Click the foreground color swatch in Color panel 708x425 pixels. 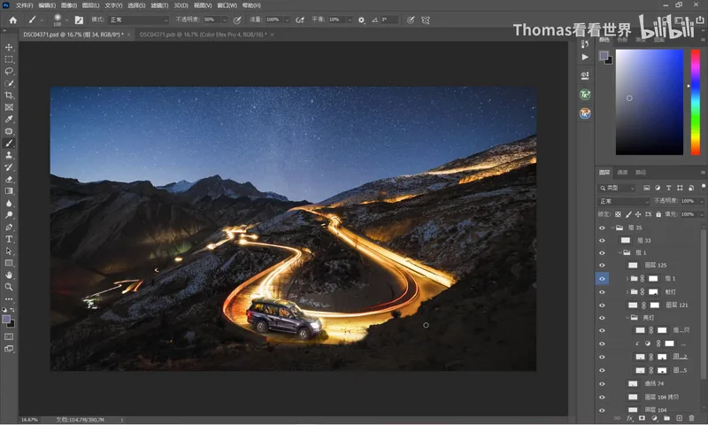pos(604,56)
